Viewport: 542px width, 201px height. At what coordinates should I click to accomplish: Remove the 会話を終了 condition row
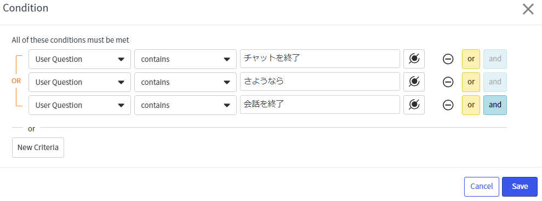coord(448,105)
